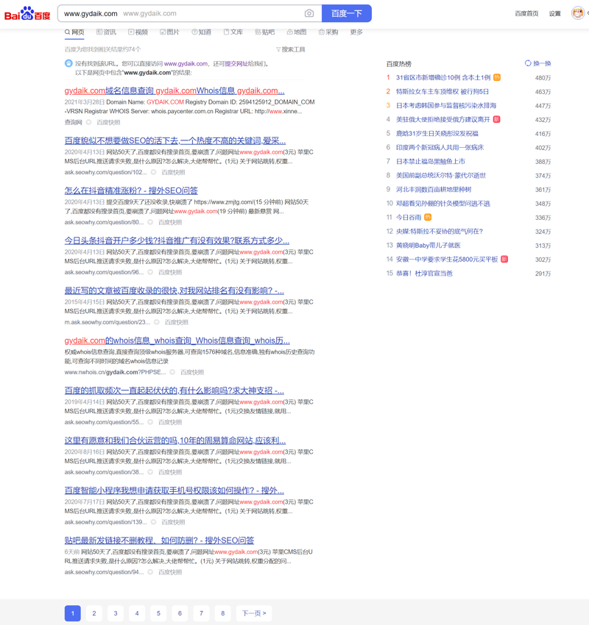Open 最近写的文章被百度收录 result

coord(174,290)
